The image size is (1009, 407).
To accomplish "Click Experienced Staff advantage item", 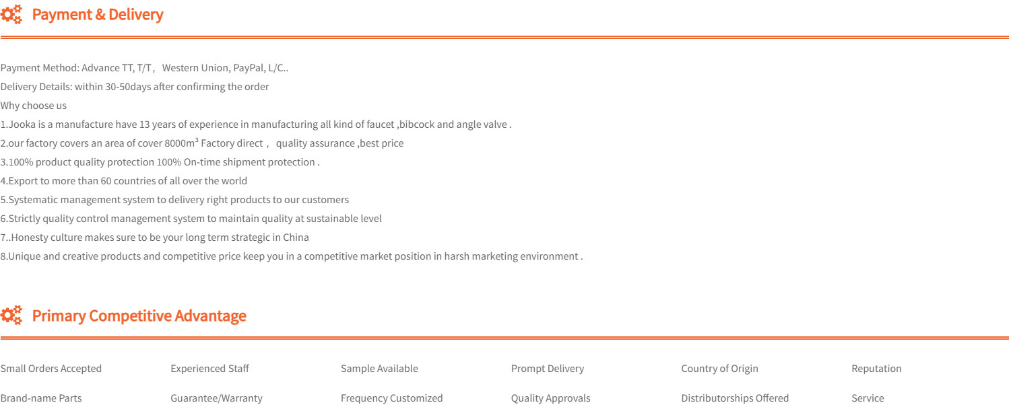I will pos(209,369).
